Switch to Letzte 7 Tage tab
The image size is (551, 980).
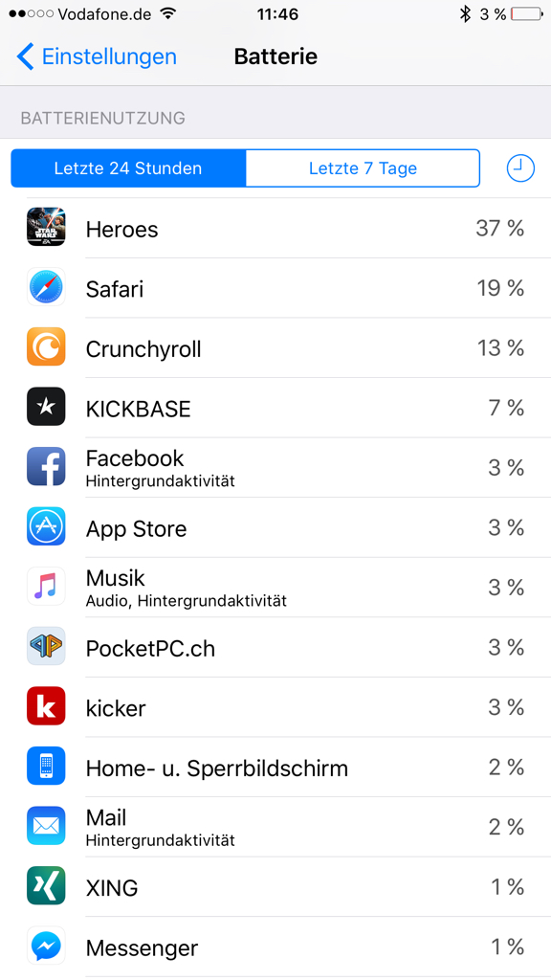(x=363, y=168)
